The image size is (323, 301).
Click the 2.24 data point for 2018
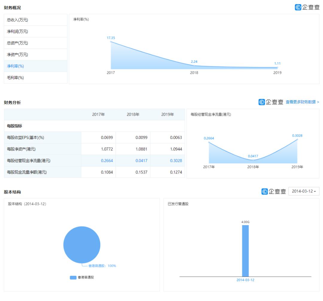click(x=194, y=65)
